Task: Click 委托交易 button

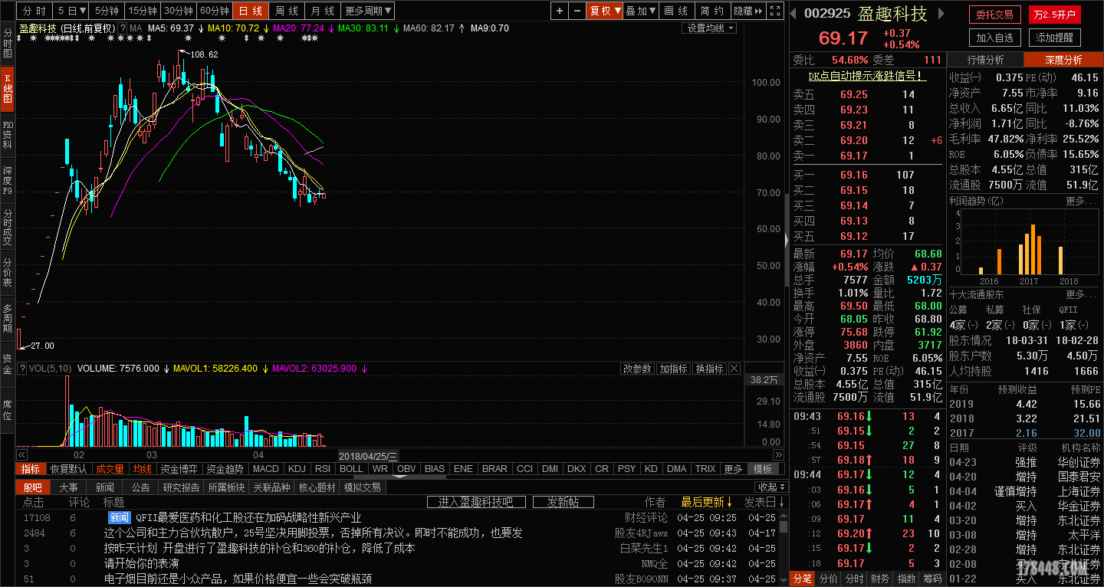Action: pyautogui.click(x=994, y=15)
